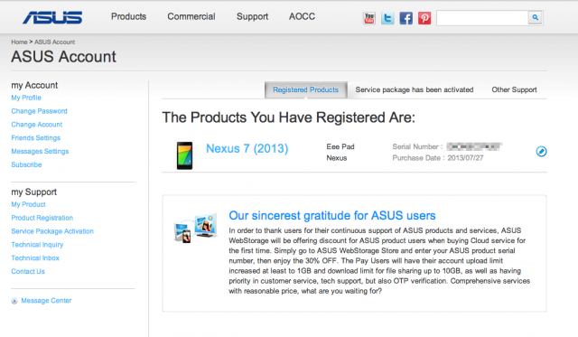Visit the ASUS Facebook page icon
The height and width of the screenshot is (337, 578).
(406, 18)
